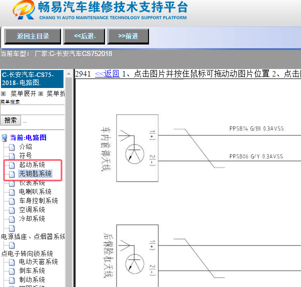Select the 当前:电路图 root node

(x=28, y=137)
